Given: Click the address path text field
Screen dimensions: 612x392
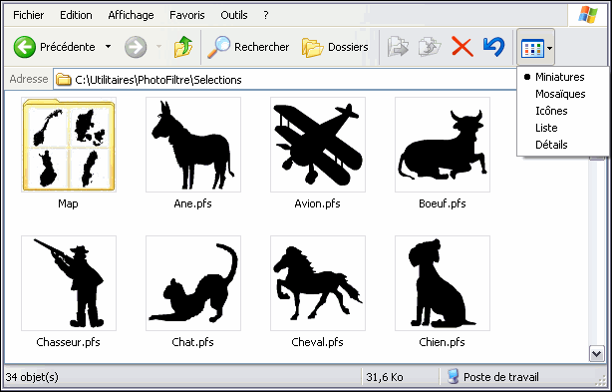Looking at the screenshot, I should tap(285, 80).
